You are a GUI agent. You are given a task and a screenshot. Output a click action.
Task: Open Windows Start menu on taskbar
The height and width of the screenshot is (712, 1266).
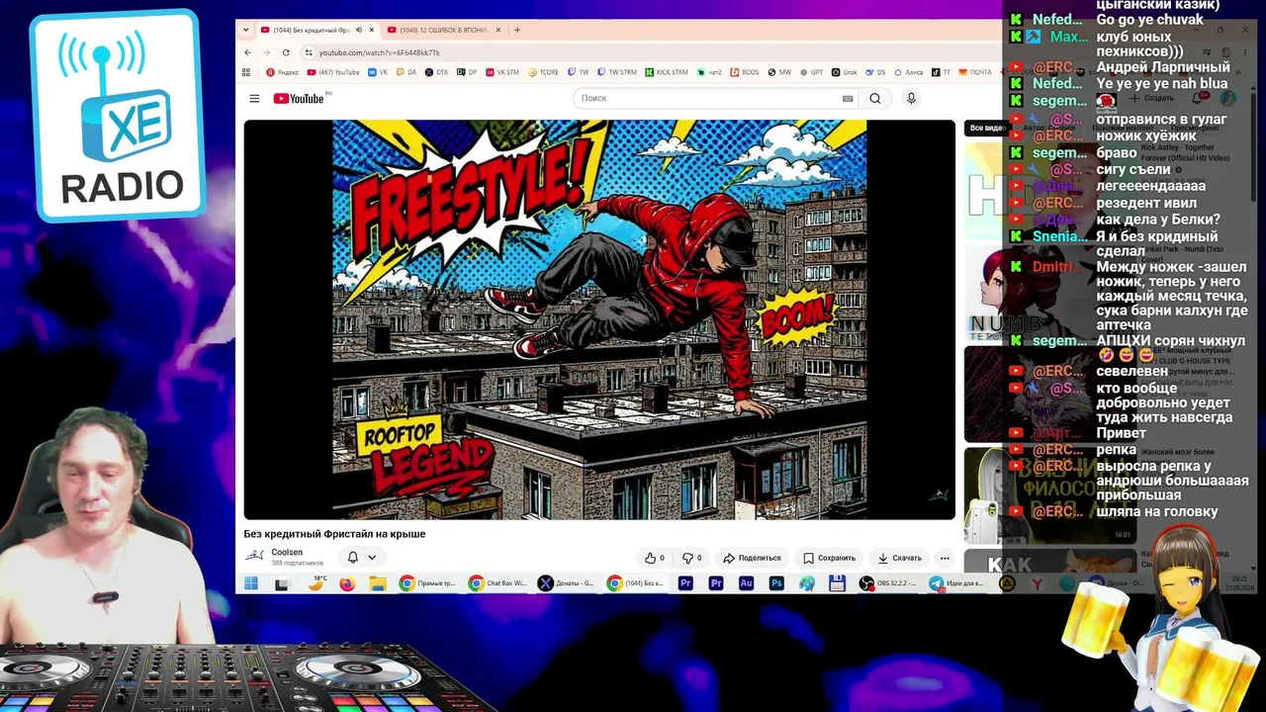(251, 583)
